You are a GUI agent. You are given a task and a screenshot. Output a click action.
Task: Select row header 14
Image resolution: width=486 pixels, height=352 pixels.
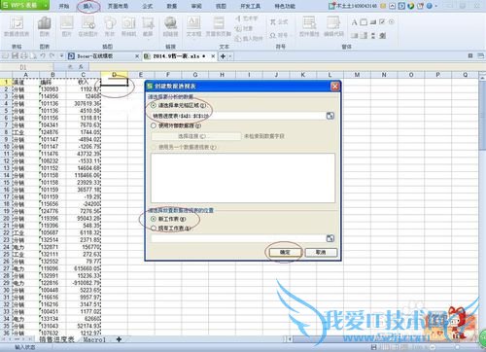[6, 175]
